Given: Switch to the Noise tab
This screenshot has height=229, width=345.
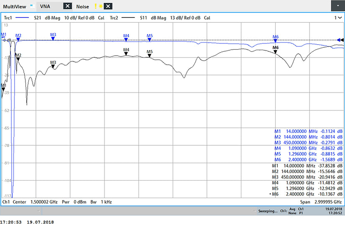Looking at the screenshot, I should pyautogui.click(x=82, y=6).
